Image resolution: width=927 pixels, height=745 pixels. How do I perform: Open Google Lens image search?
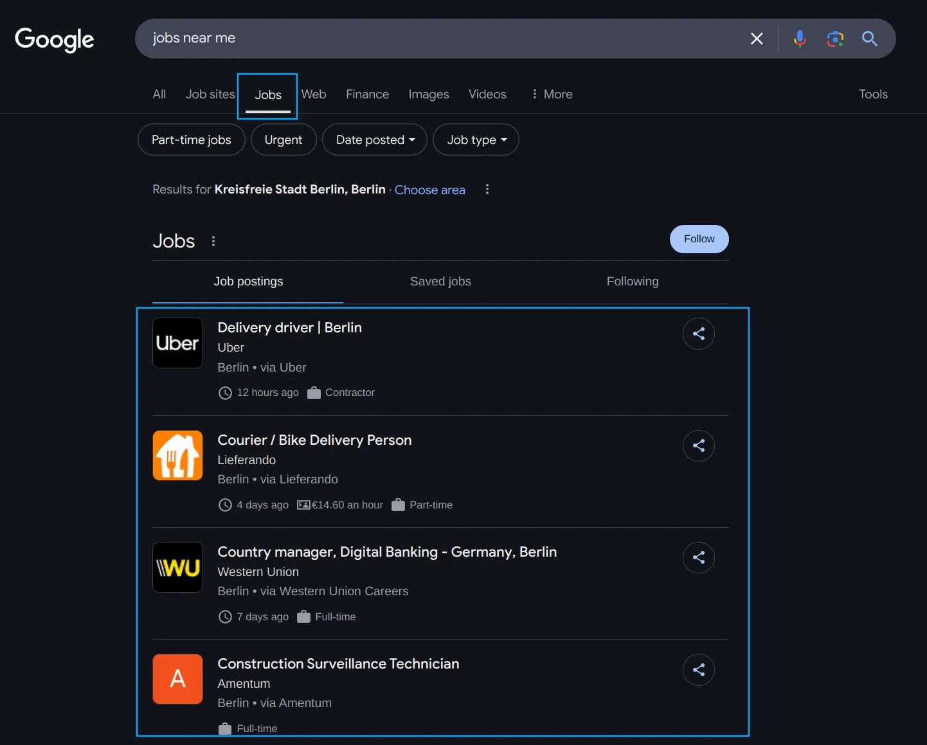(x=834, y=39)
